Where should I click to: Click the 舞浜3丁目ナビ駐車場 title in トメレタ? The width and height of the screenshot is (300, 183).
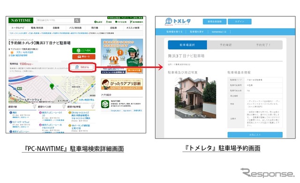[186, 56]
